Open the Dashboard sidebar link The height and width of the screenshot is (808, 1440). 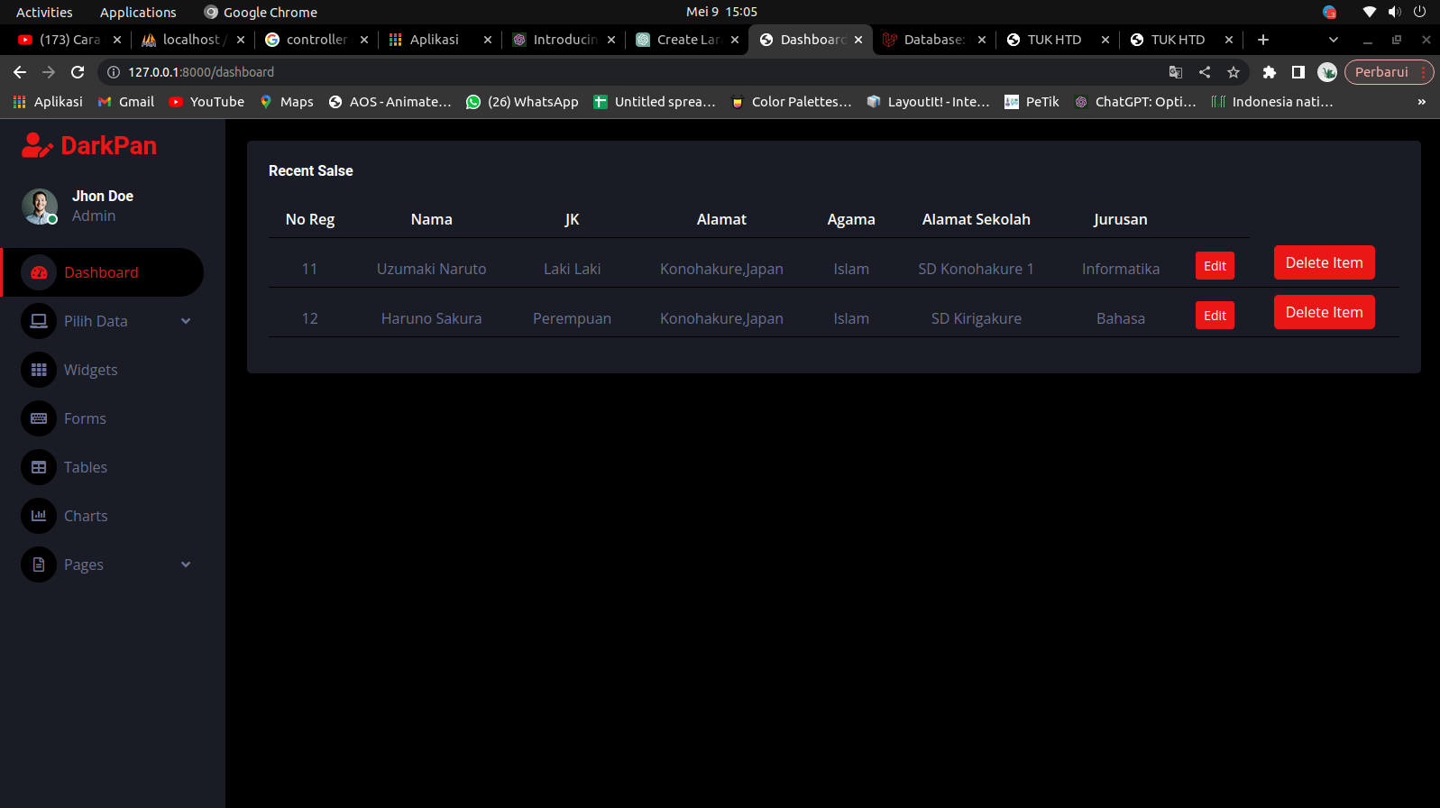coord(102,272)
